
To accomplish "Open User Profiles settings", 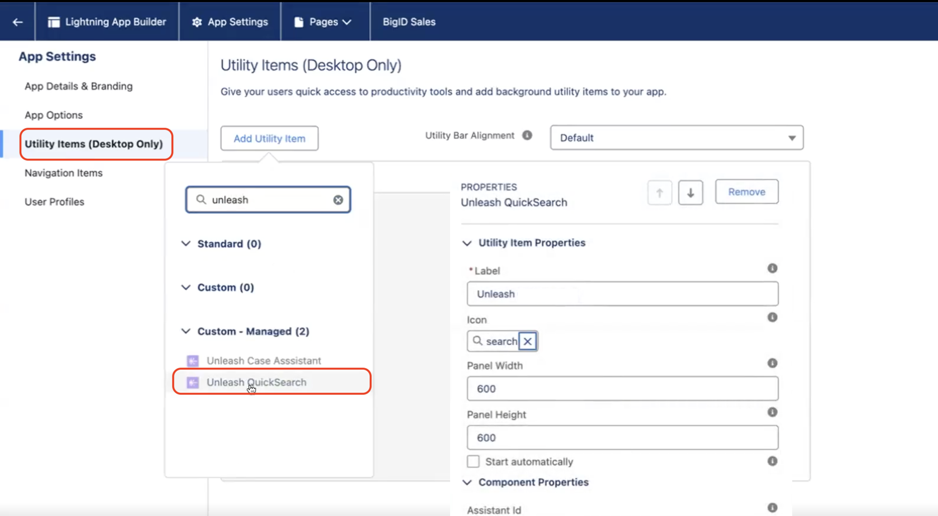I will click(x=54, y=202).
